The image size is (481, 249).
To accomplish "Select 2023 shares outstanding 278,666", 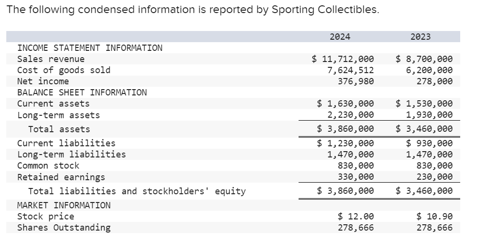I will 435,228.
